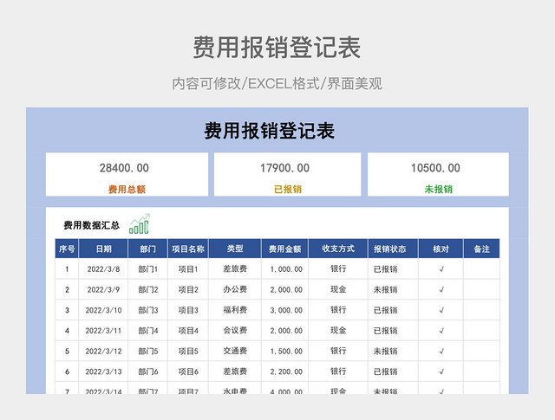
Task: Select the amount cell 3,000.00
Action: coord(286,310)
